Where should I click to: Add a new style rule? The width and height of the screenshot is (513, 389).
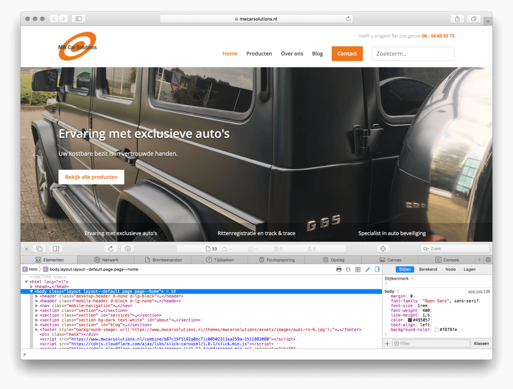[x=388, y=343]
